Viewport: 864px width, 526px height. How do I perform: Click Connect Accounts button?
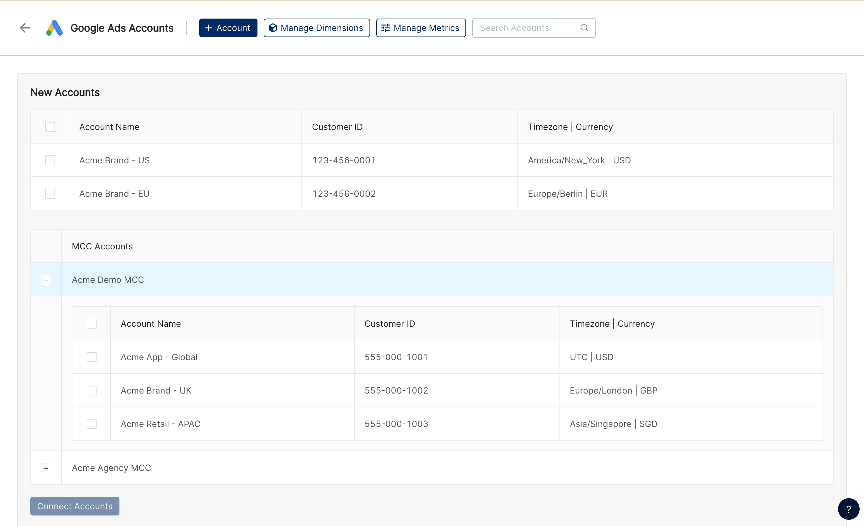(75, 506)
